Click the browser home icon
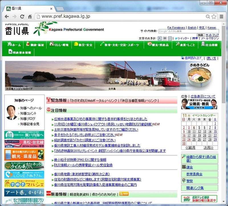228x206 pixels. (x=30, y=16)
